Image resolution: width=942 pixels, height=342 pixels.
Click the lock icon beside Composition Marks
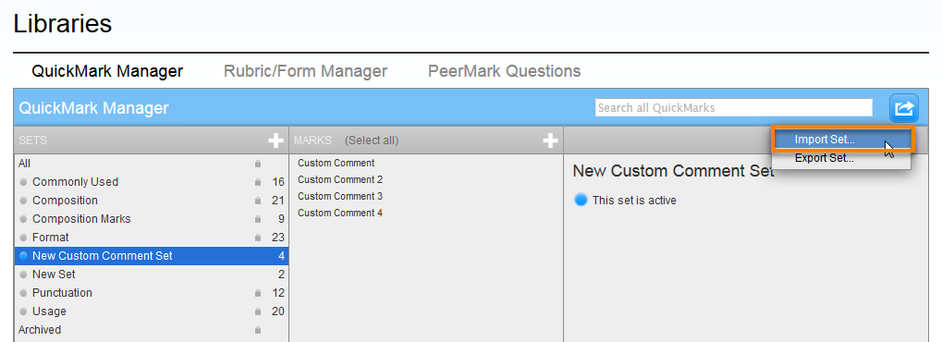[258, 219]
